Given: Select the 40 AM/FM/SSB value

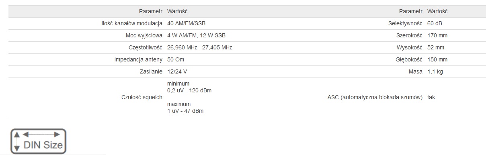Looking at the screenshot, I should coord(189,23).
